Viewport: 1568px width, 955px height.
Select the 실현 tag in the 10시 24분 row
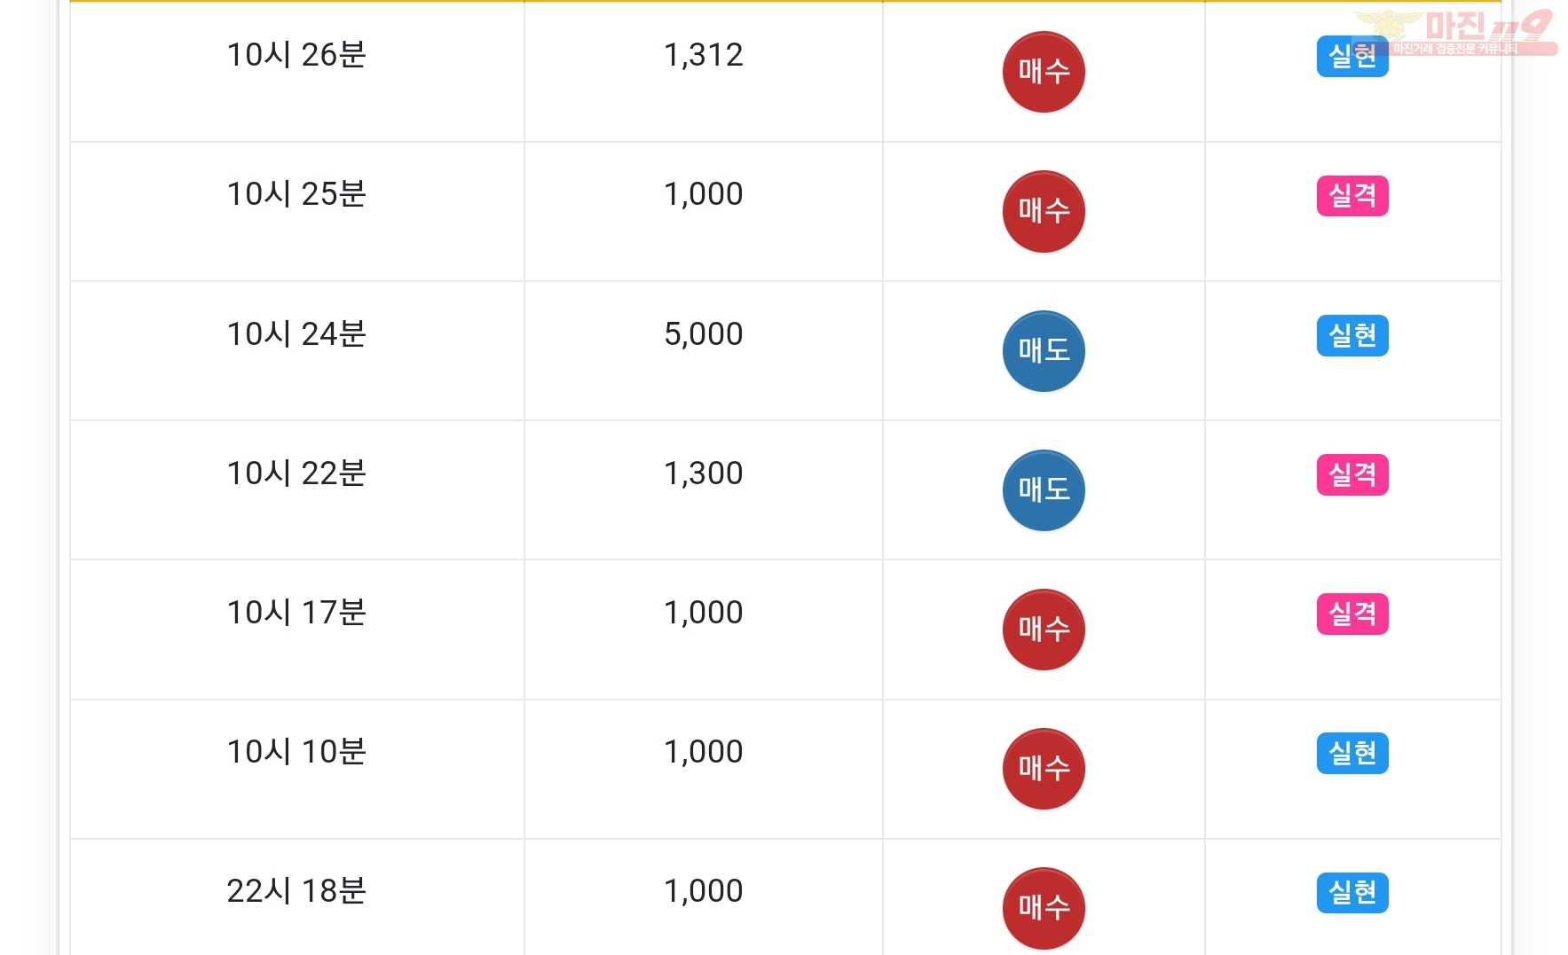(1352, 335)
